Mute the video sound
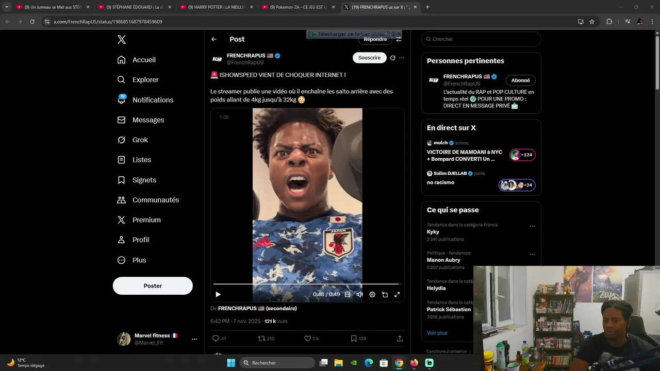The width and height of the screenshot is (660, 371). pos(360,295)
